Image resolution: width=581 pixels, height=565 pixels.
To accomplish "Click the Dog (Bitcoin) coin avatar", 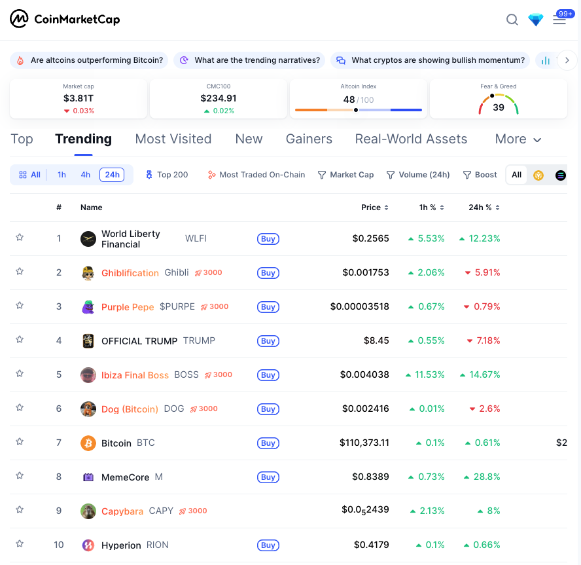I will coord(88,409).
